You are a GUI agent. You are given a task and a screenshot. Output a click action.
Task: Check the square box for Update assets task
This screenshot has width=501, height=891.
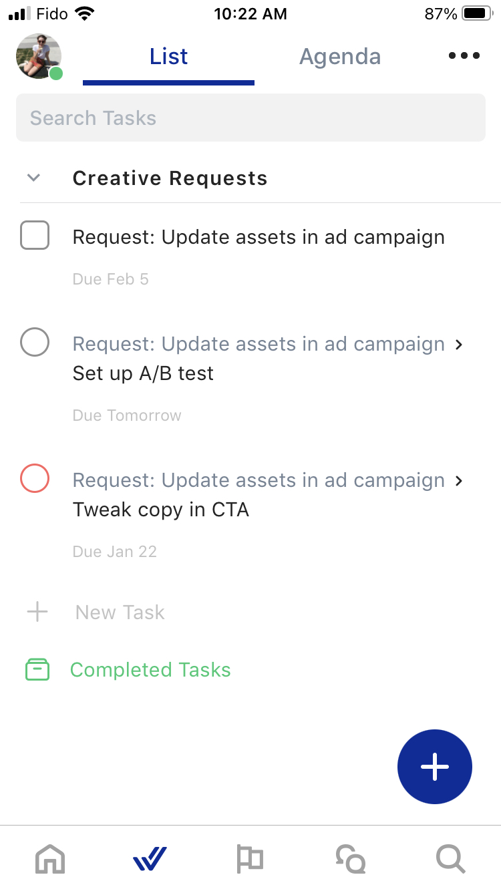click(35, 236)
